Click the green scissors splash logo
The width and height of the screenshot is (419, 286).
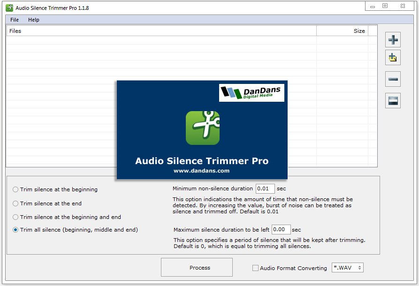[x=203, y=128]
